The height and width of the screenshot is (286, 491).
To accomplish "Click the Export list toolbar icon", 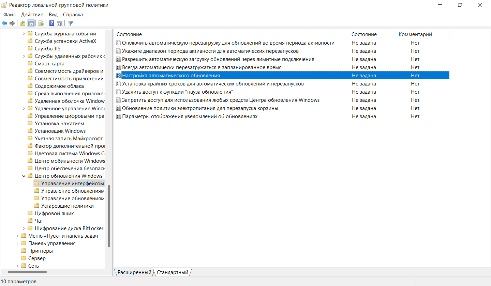I will (x=41, y=23).
